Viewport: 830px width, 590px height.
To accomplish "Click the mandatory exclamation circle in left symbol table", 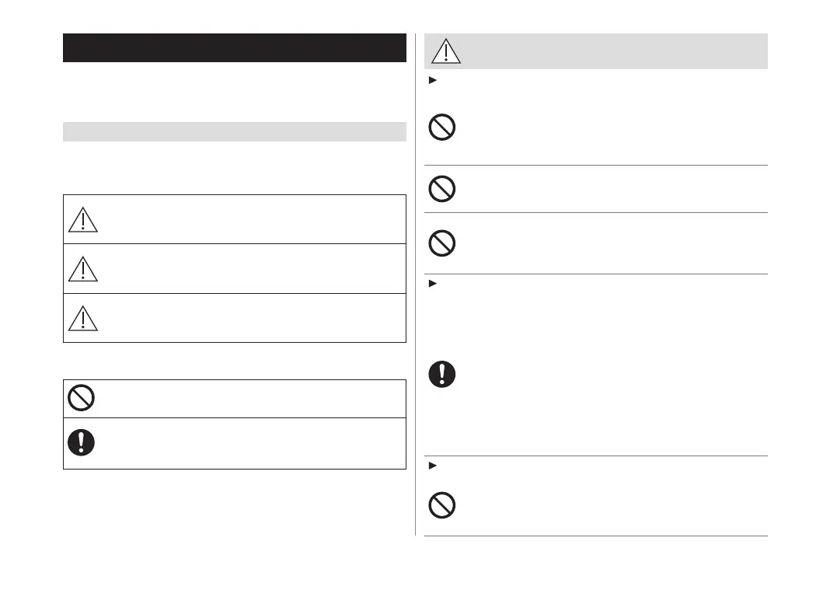I will tap(81, 442).
